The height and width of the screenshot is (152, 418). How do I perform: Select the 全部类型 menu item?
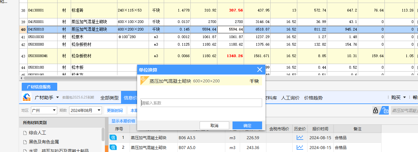point(110,98)
